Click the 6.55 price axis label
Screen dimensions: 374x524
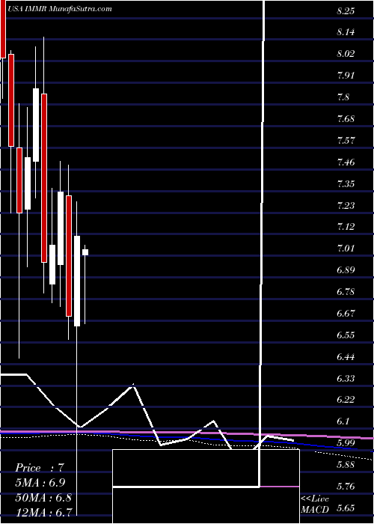point(346,335)
